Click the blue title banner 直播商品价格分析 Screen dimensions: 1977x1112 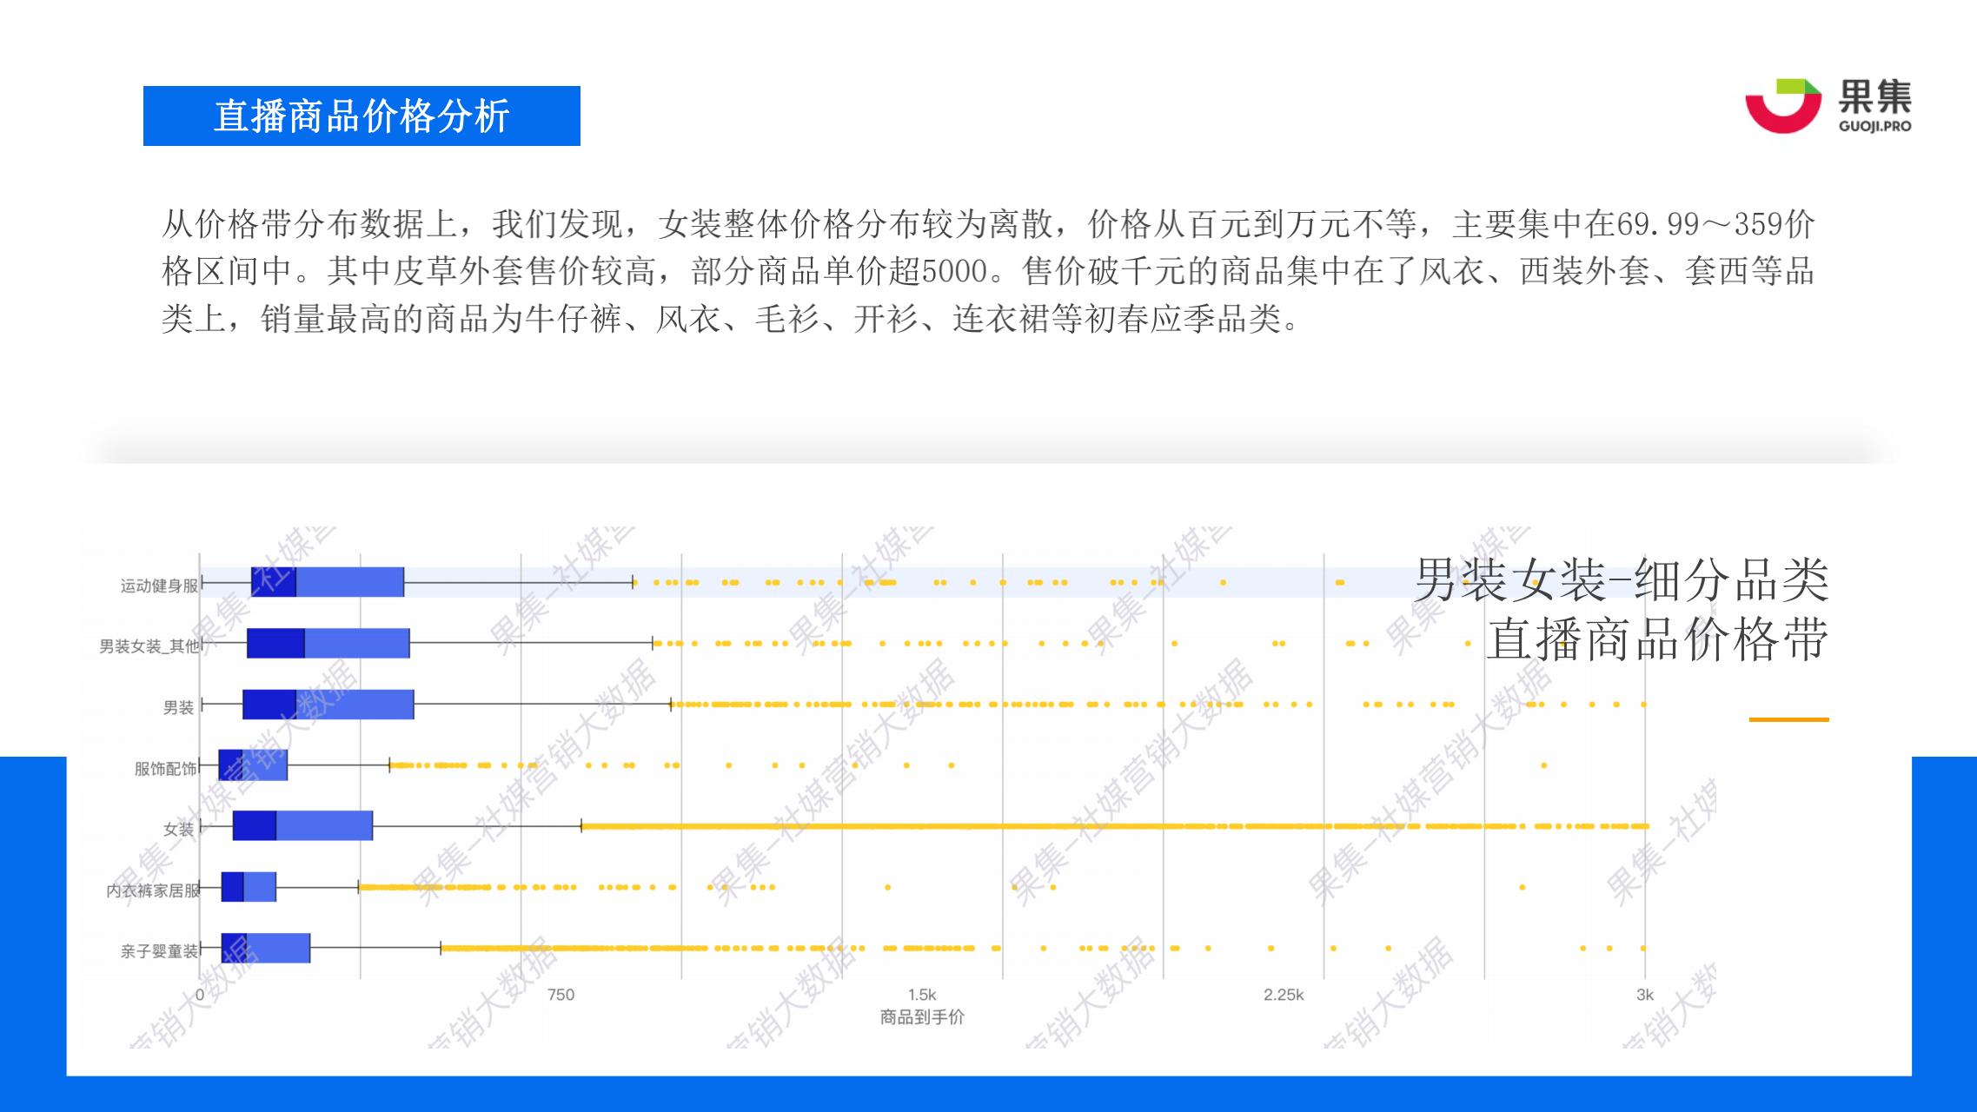click(x=362, y=116)
